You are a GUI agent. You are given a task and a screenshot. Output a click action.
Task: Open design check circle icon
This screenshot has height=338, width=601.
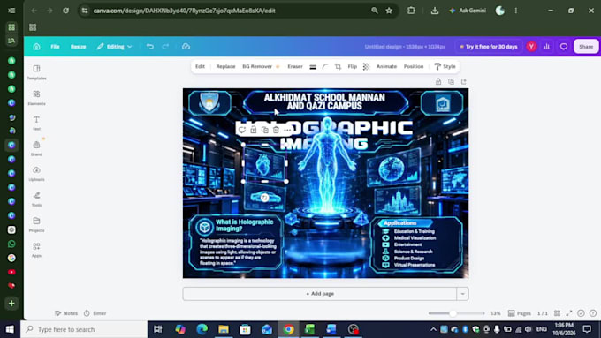pos(581,313)
